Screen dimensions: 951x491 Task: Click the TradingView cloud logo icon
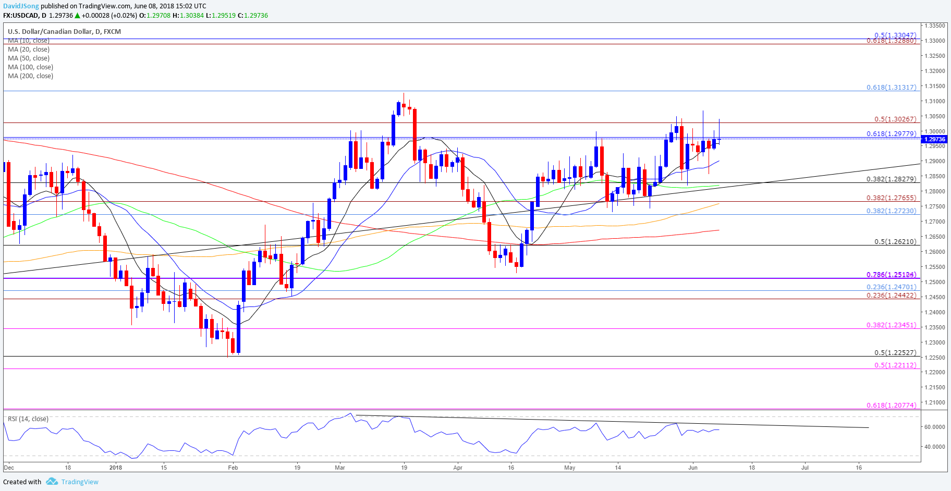point(52,482)
